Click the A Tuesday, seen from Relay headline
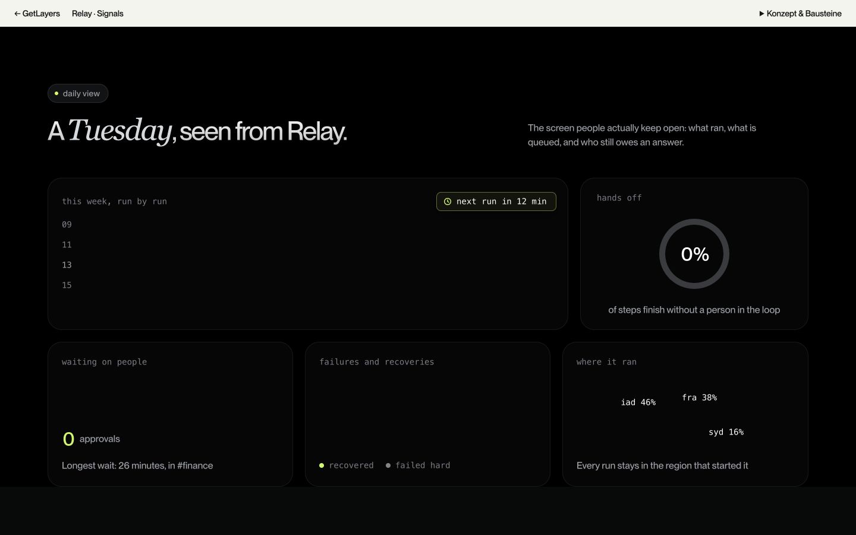The height and width of the screenshot is (535, 856). [x=197, y=131]
